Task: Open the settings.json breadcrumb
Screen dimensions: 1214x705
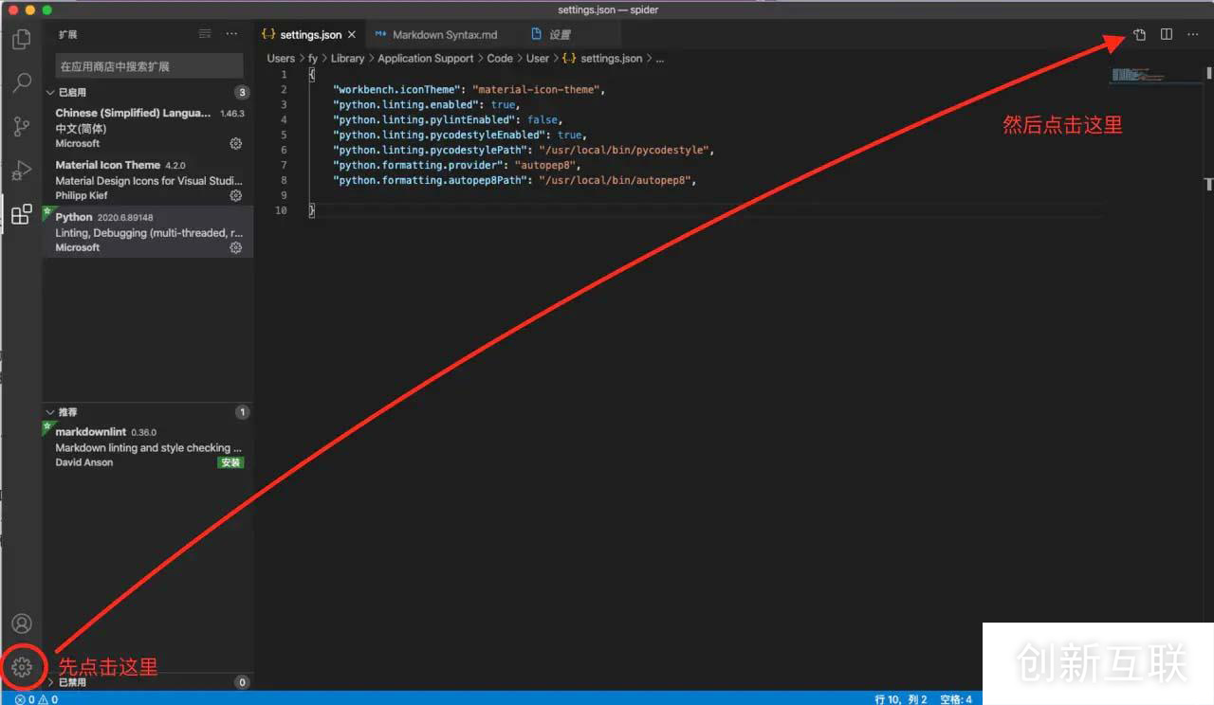Action: point(602,59)
